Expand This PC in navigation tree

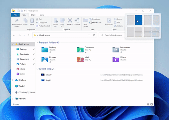13,86
